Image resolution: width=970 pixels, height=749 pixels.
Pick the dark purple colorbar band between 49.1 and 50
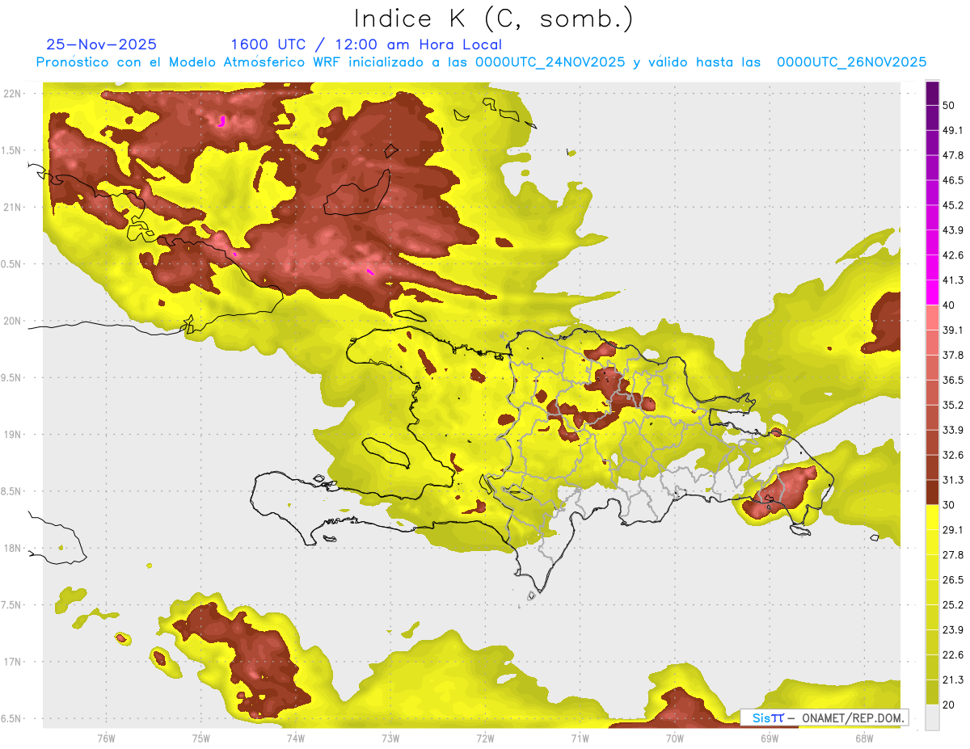click(x=932, y=118)
